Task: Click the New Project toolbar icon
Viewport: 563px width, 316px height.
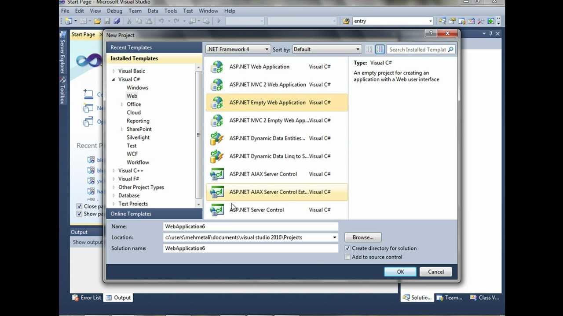Action: pyautogui.click(x=69, y=21)
